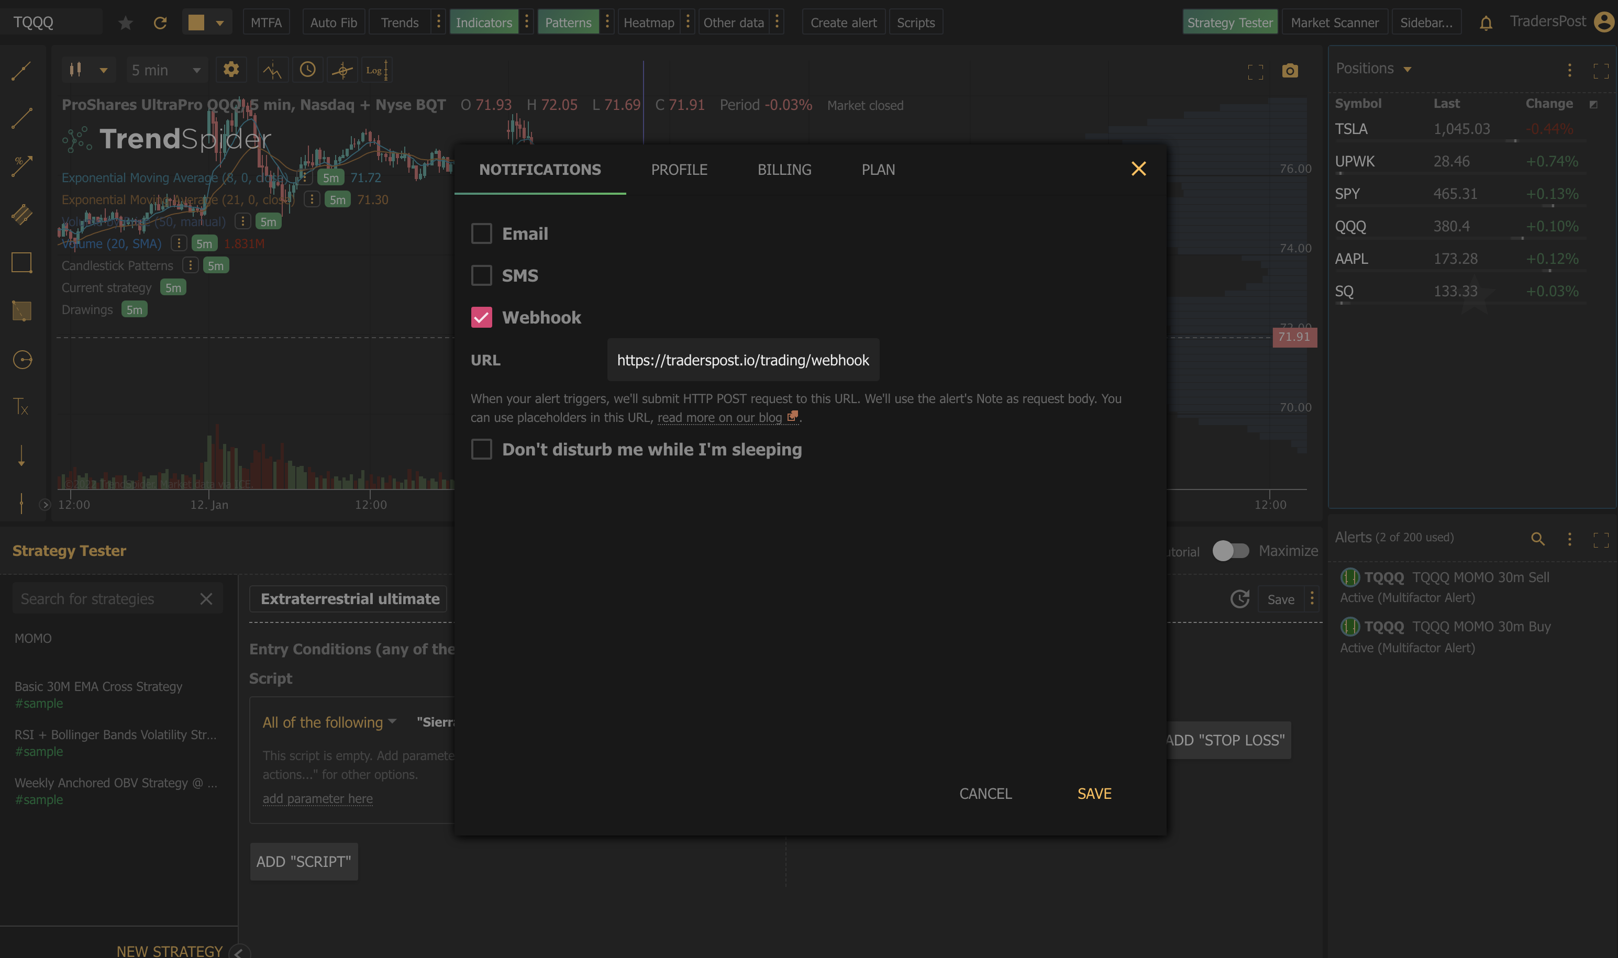Image resolution: width=1618 pixels, height=958 pixels.
Task: Open Heatmap options three-dot menu
Action: (x=688, y=22)
